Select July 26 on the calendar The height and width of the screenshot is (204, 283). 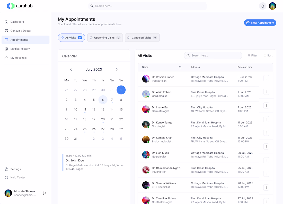tap(94, 129)
